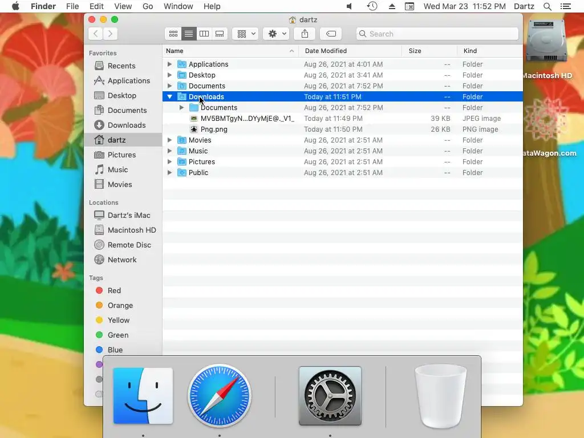Open System Preferences from the Dock
This screenshot has height=438, width=584.
[x=330, y=396]
